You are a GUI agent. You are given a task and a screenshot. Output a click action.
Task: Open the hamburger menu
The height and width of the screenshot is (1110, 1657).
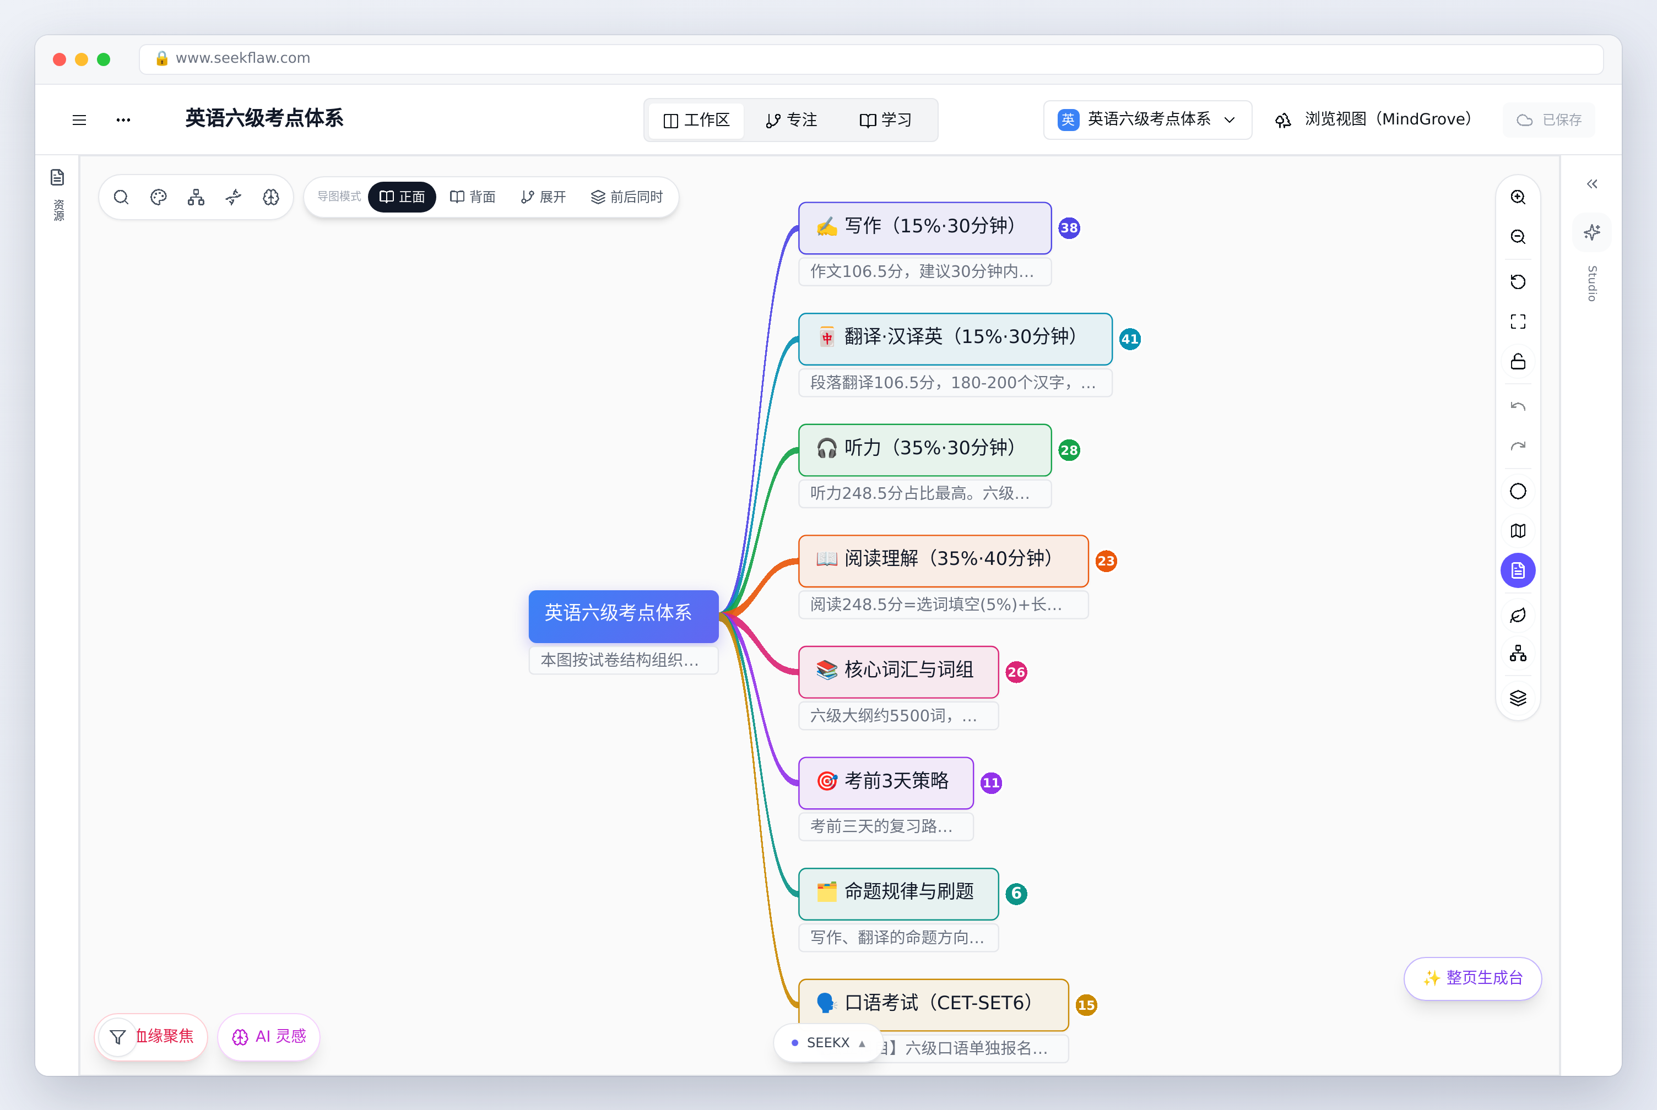pyautogui.click(x=79, y=119)
